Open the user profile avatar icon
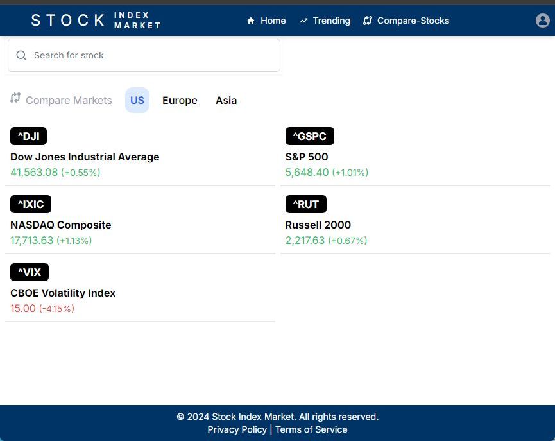This screenshot has width=555, height=441. point(542,21)
